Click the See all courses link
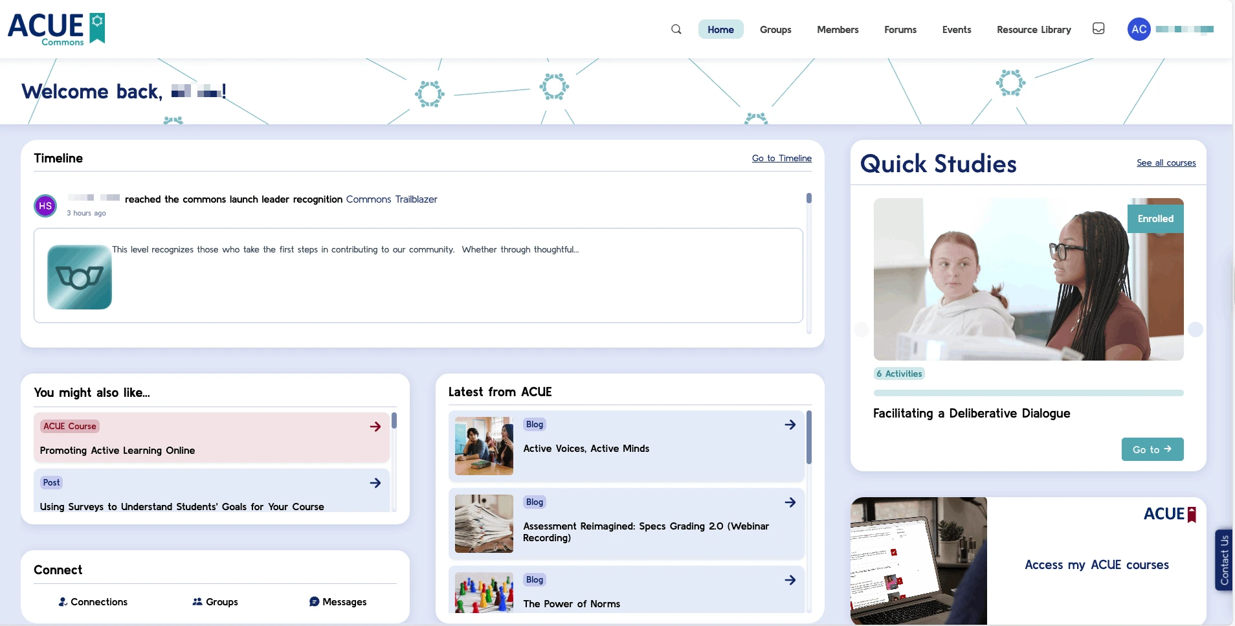 (1166, 163)
